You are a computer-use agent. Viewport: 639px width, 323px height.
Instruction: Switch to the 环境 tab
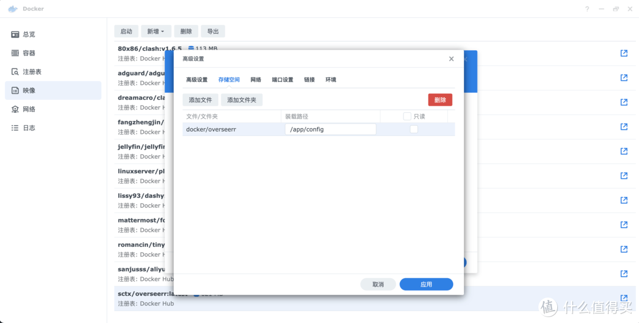[331, 80]
